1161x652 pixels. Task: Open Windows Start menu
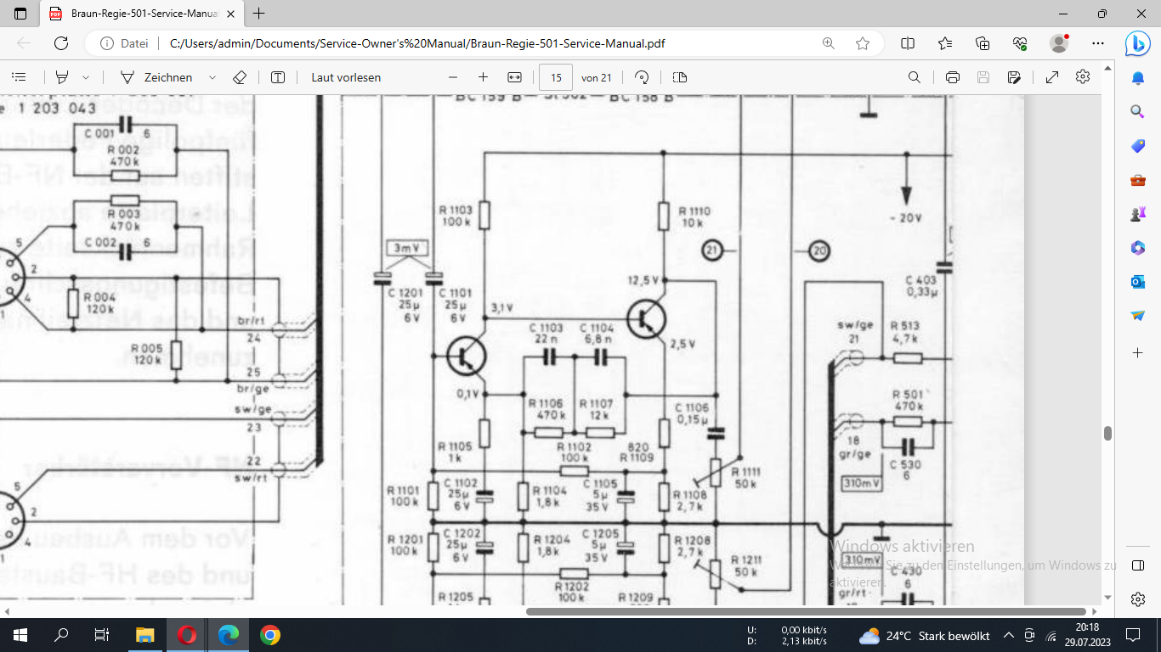coord(20,635)
